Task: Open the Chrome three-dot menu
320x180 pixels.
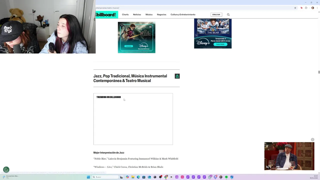Action: click(318, 8)
